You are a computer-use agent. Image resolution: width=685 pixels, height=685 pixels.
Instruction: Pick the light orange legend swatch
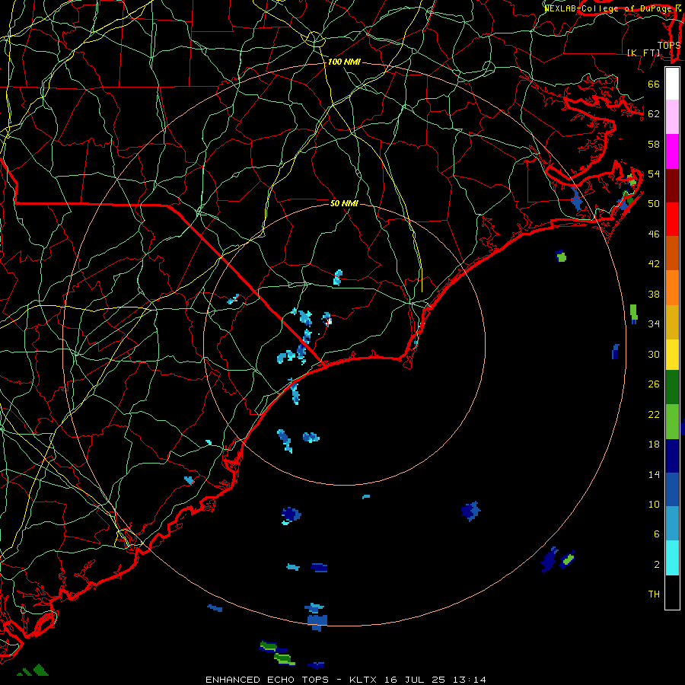[x=672, y=288]
